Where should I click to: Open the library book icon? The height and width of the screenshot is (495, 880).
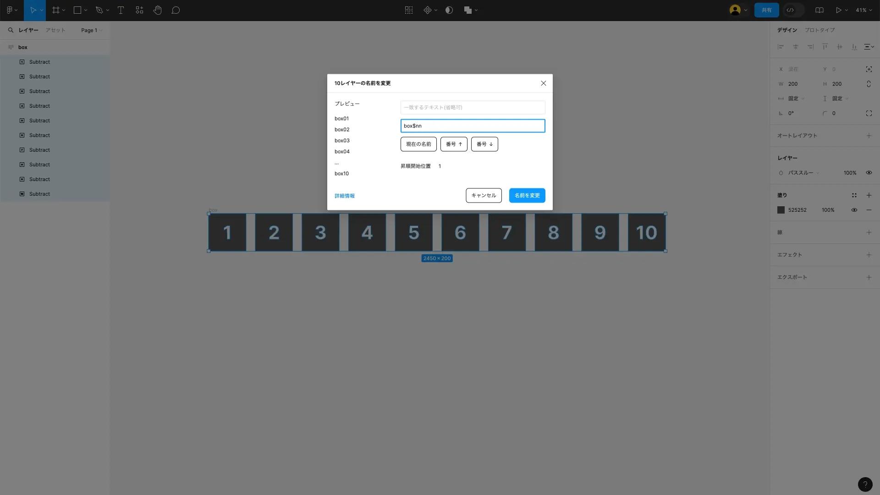pyautogui.click(x=819, y=10)
